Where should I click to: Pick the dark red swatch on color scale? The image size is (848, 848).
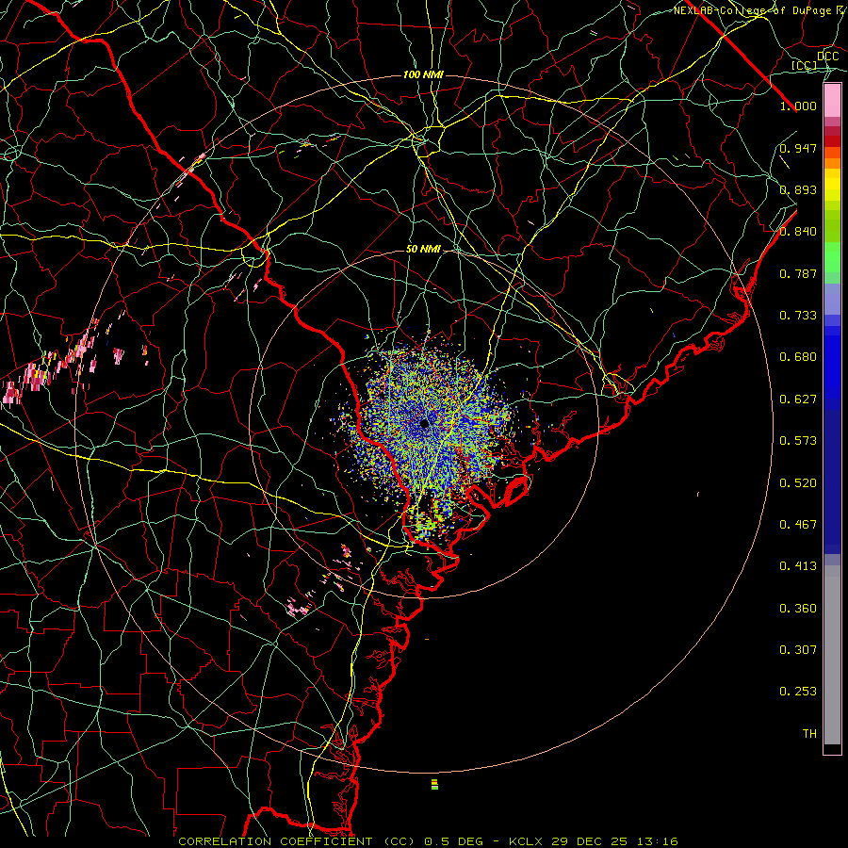(x=832, y=140)
